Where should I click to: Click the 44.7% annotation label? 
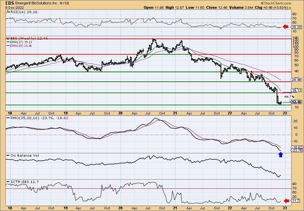click(289, 97)
